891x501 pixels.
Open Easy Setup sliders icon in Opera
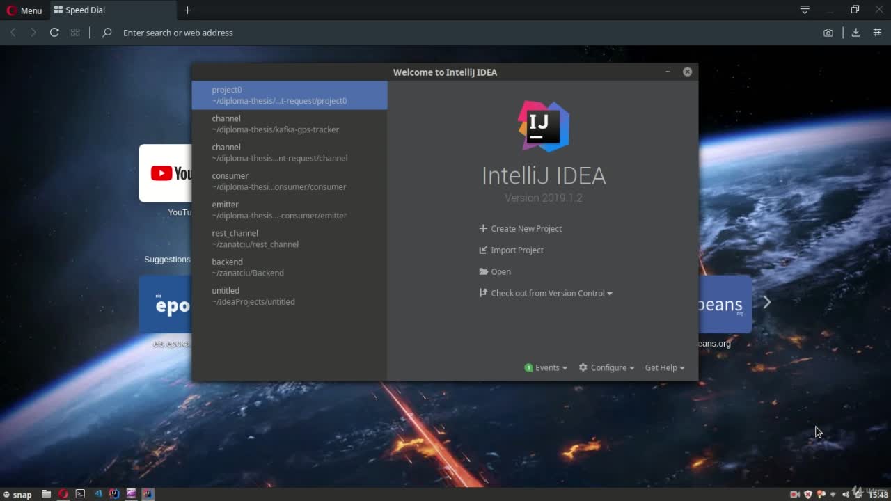click(877, 33)
